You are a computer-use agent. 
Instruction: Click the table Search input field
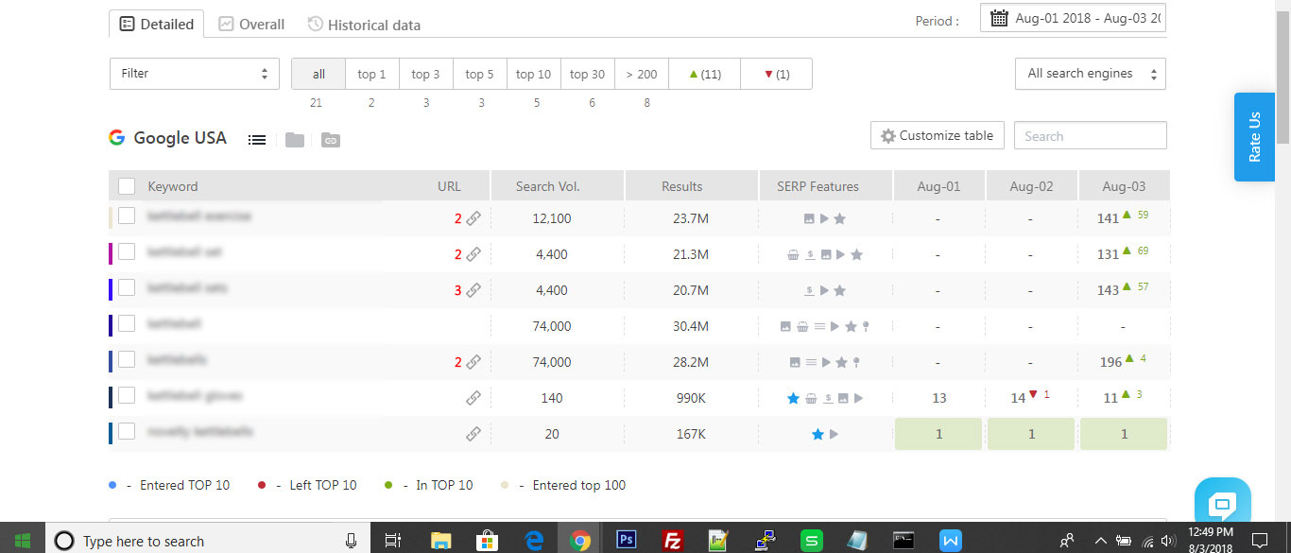[1091, 135]
